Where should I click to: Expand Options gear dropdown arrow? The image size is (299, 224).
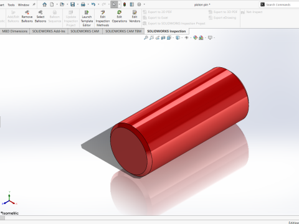pyautogui.click(x=144, y=4)
